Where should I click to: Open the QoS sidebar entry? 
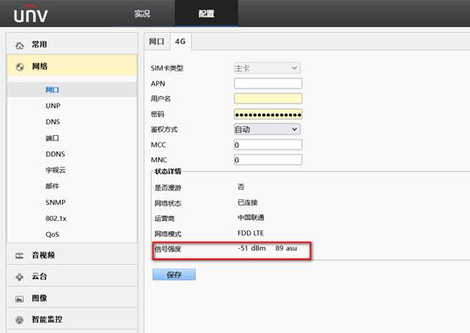pos(52,234)
